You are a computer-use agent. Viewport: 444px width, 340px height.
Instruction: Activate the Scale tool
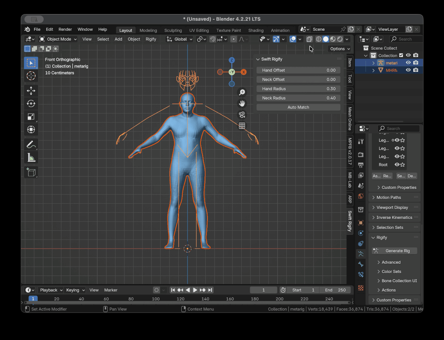31,117
